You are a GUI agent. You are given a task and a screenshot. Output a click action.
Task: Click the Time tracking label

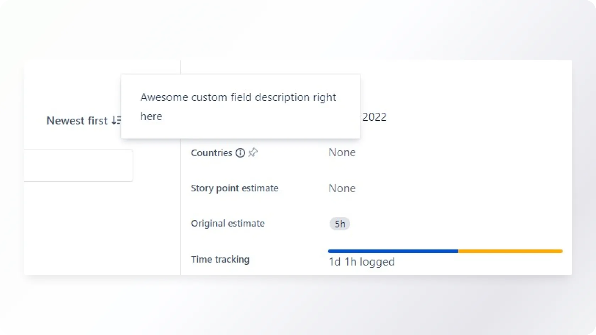(x=220, y=259)
